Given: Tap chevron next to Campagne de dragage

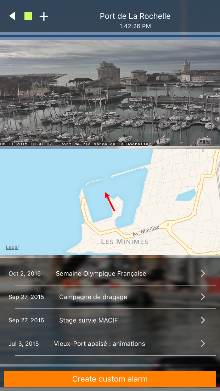Looking at the screenshot, I should click(203, 297).
